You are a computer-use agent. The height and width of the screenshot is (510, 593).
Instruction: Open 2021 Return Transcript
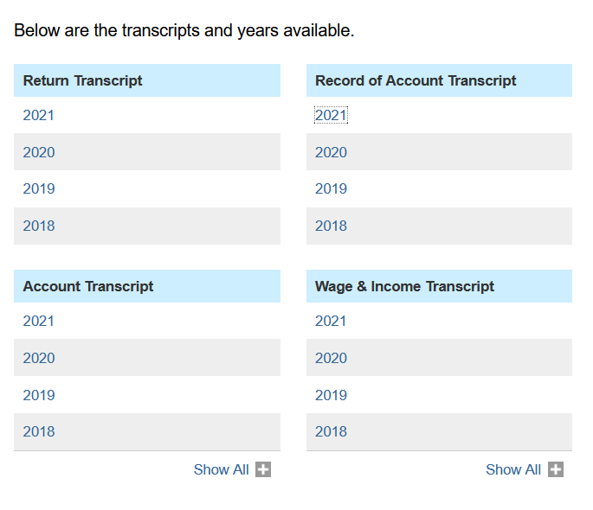pos(39,115)
